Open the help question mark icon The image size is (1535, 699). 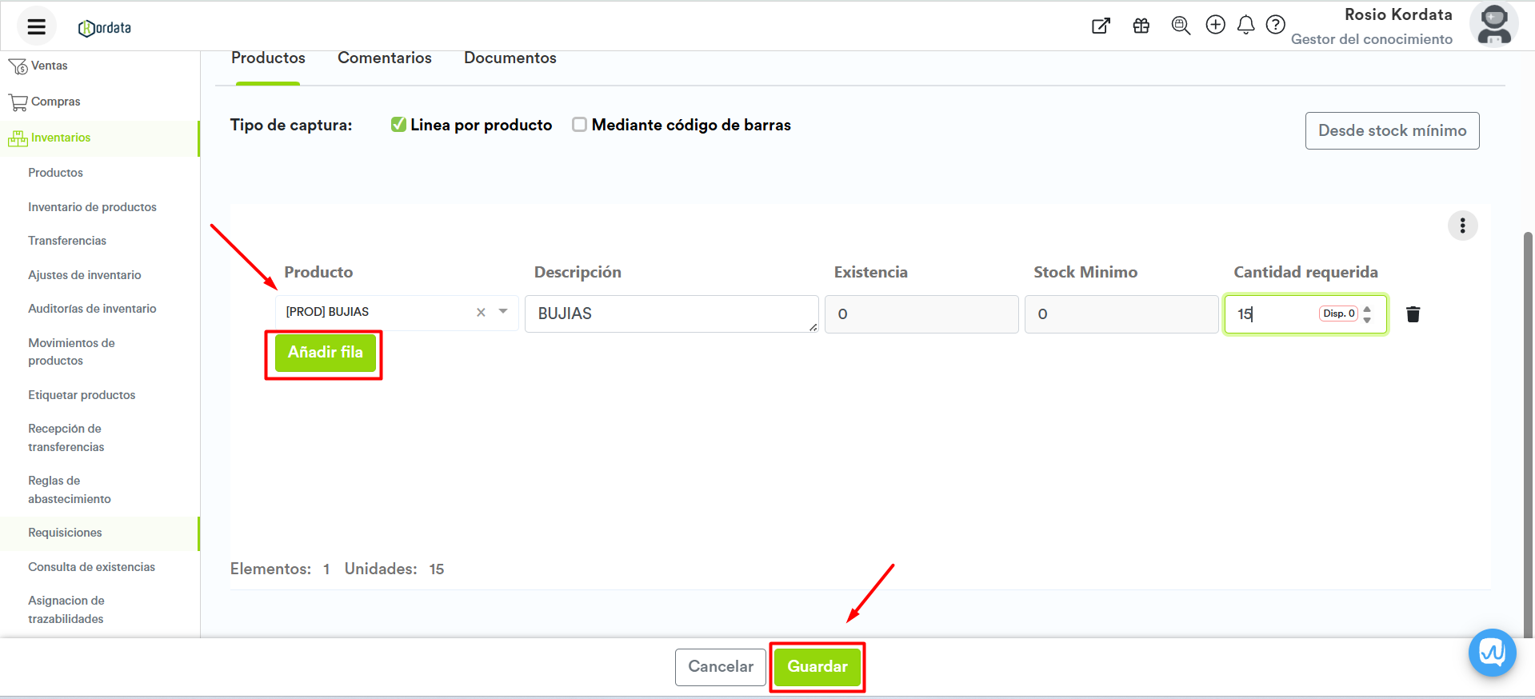[1275, 25]
